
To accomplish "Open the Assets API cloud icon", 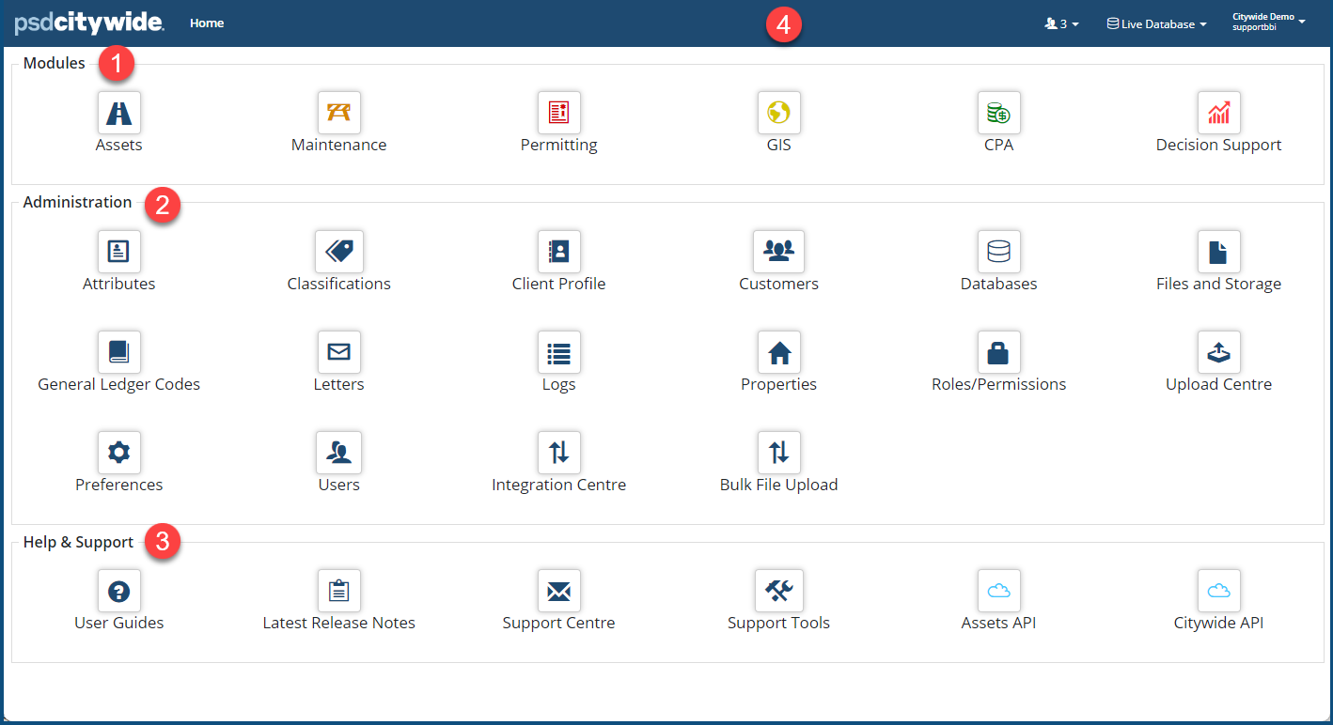I will coord(999,590).
